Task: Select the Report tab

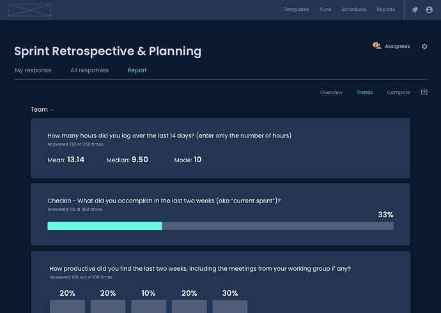Action: [x=137, y=70]
